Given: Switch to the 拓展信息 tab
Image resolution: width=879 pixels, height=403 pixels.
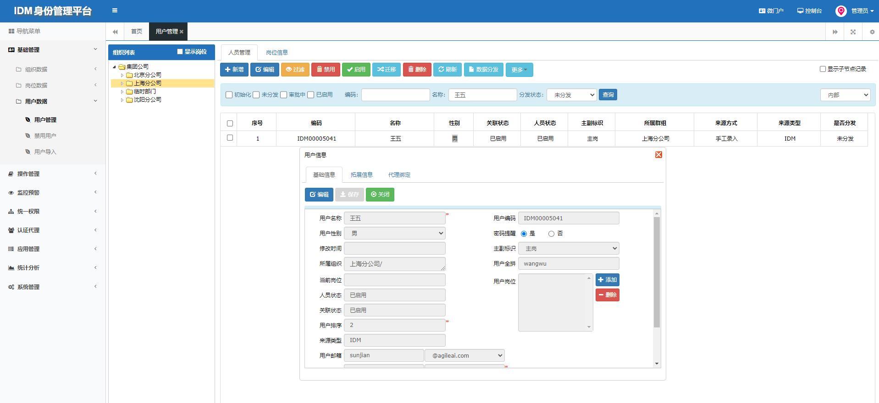Looking at the screenshot, I should click(x=362, y=175).
